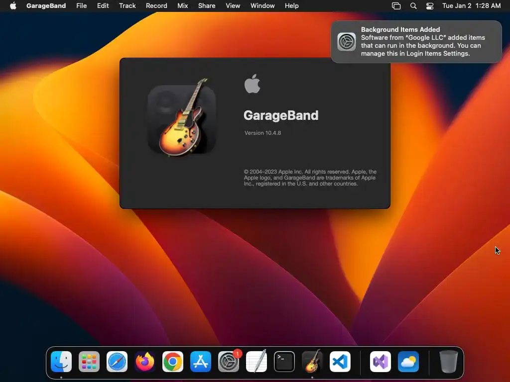Viewport: 510px width, 382px height.
Task: Click the GarageBand Dock icon
Action: point(312,361)
